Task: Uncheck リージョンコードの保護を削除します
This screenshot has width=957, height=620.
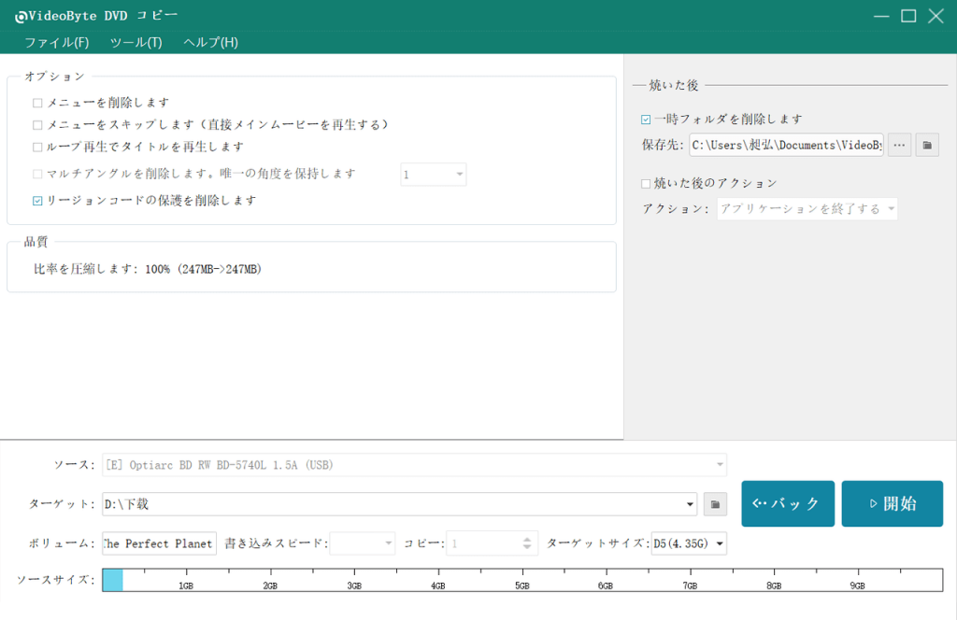Action: pyautogui.click(x=37, y=199)
